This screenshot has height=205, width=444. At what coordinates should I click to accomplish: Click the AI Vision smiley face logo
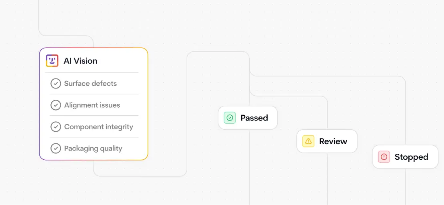tap(52, 61)
